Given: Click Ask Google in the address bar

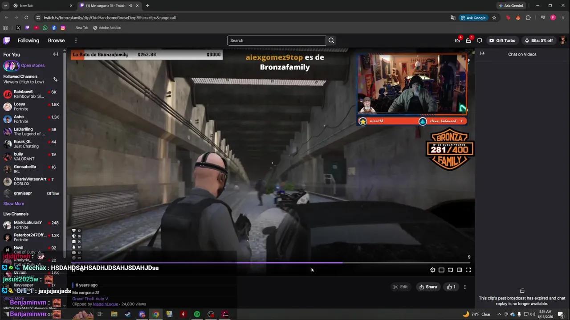Looking at the screenshot, I should (473, 18).
